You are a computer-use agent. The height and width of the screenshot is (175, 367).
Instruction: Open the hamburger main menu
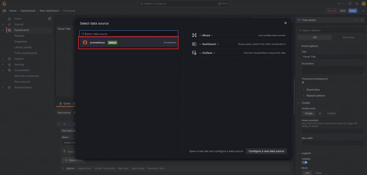[4, 11]
